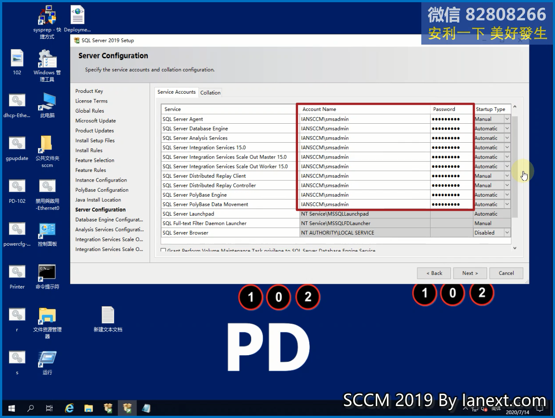Open Startup Type dropdown for SQL Server Analysis Services
Screen dimensions: 555x418
[507, 138]
